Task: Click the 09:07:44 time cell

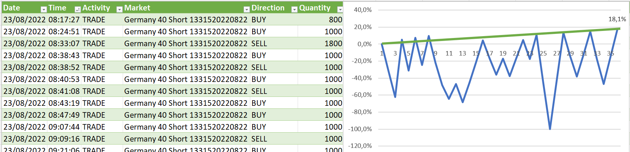Action: coord(64,127)
